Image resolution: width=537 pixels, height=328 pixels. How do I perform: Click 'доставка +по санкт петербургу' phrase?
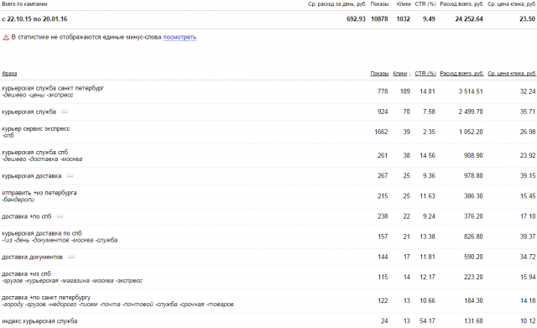46,297
